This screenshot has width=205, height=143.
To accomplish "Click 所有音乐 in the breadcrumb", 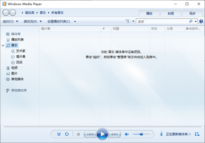I will (57, 13).
